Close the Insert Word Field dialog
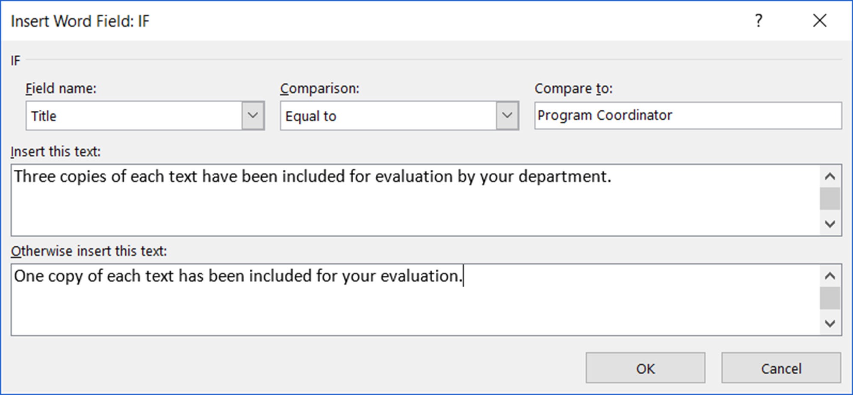853x395 pixels. tap(820, 21)
